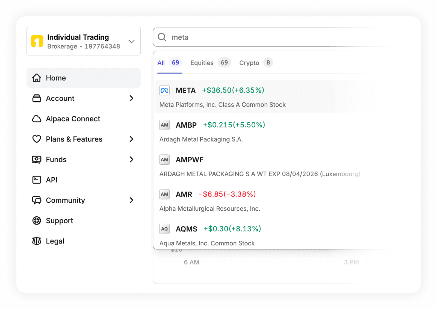Screen dimensions: 437x309
Task: Click the Home house icon
Action: [x=37, y=78]
